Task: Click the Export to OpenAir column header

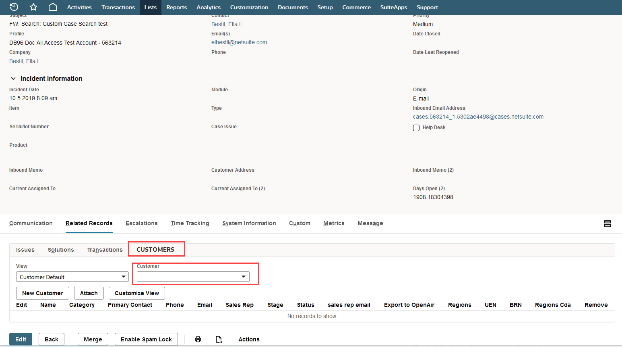Action: coord(409,305)
